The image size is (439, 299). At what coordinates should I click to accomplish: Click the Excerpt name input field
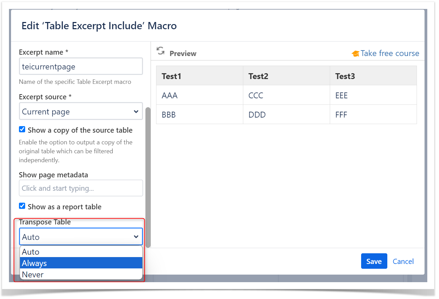[81, 67]
